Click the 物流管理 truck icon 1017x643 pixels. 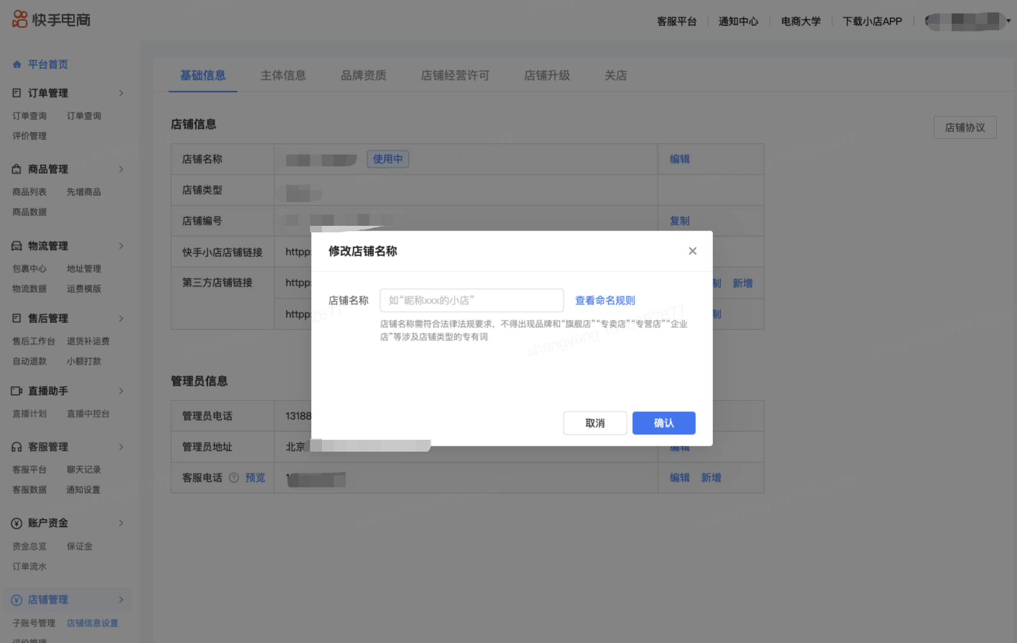(x=17, y=246)
